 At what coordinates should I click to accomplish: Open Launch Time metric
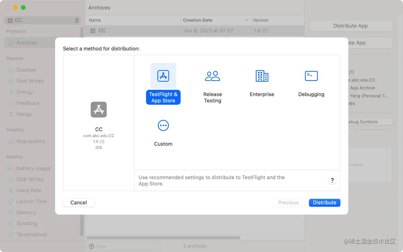[x=32, y=202]
